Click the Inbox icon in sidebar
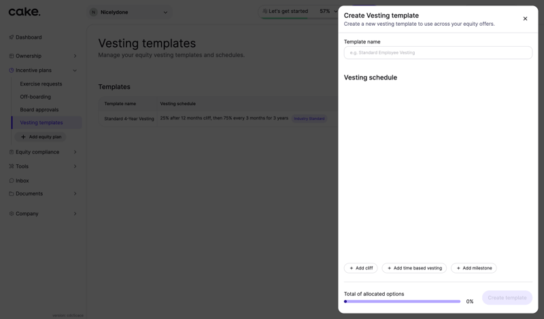This screenshot has height=319, width=544. pyautogui.click(x=12, y=181)
